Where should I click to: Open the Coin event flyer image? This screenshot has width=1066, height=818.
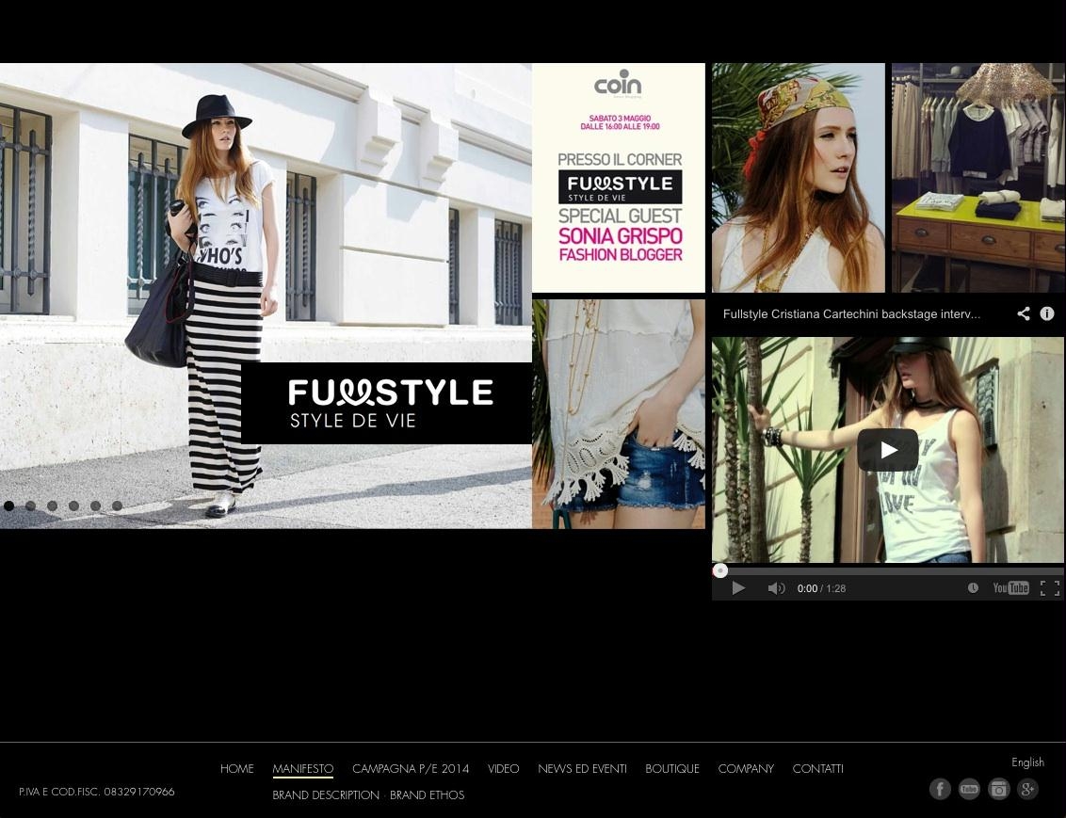619,178
